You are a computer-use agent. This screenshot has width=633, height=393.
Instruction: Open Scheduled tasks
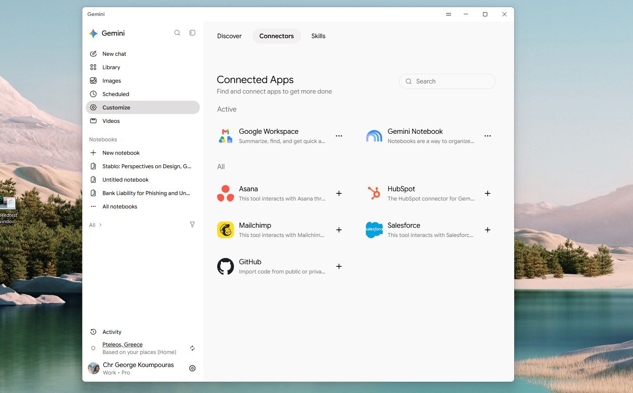tap(143, 94)
